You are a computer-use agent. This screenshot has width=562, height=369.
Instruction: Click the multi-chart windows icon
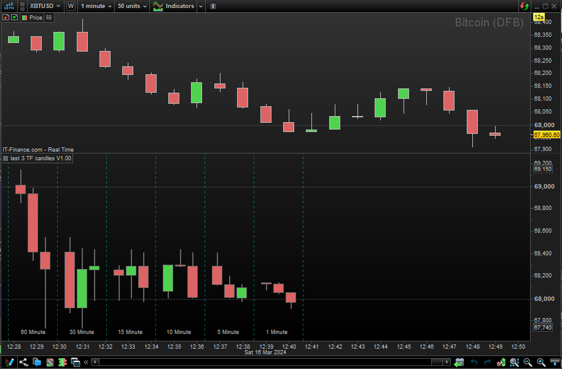click(x=76, y=362)
